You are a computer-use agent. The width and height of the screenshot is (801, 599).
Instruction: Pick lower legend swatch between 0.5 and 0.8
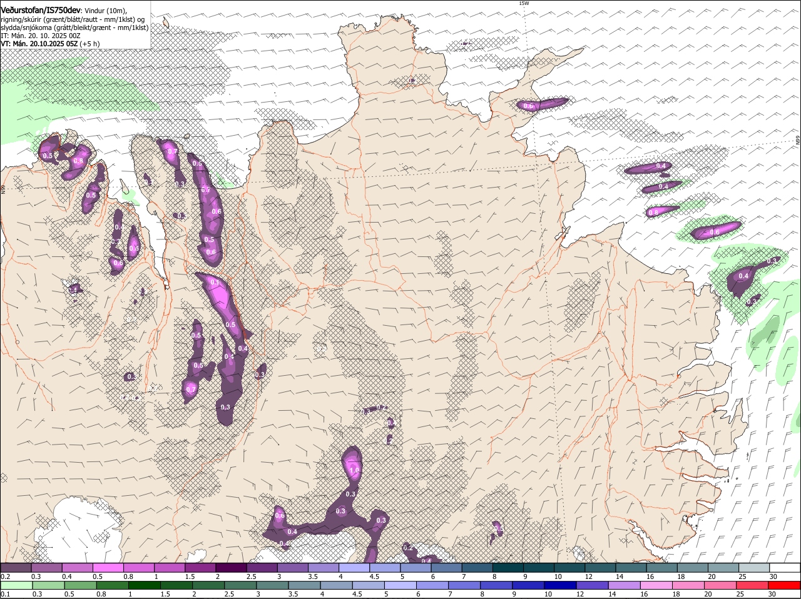point(81,585)
